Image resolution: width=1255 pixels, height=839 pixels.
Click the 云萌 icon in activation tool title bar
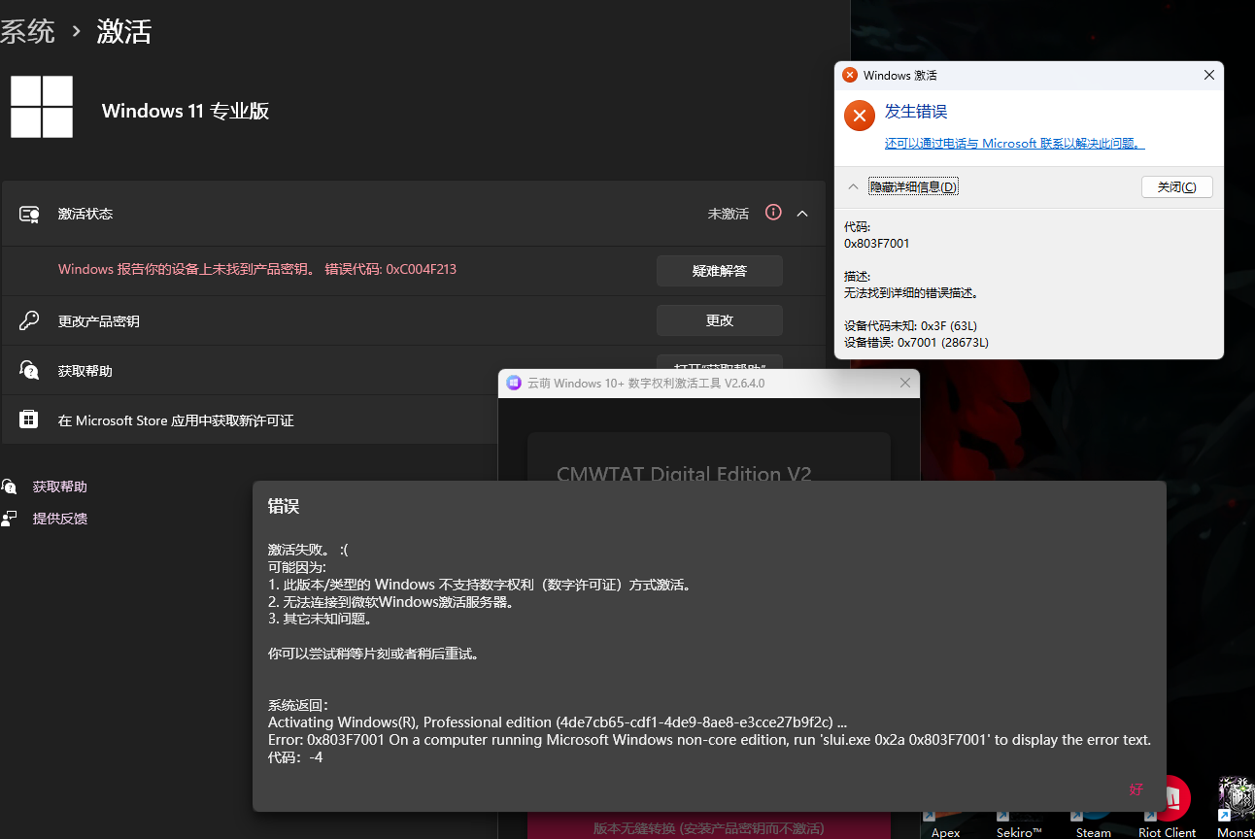pyautogui.click(x=514, y=383)
